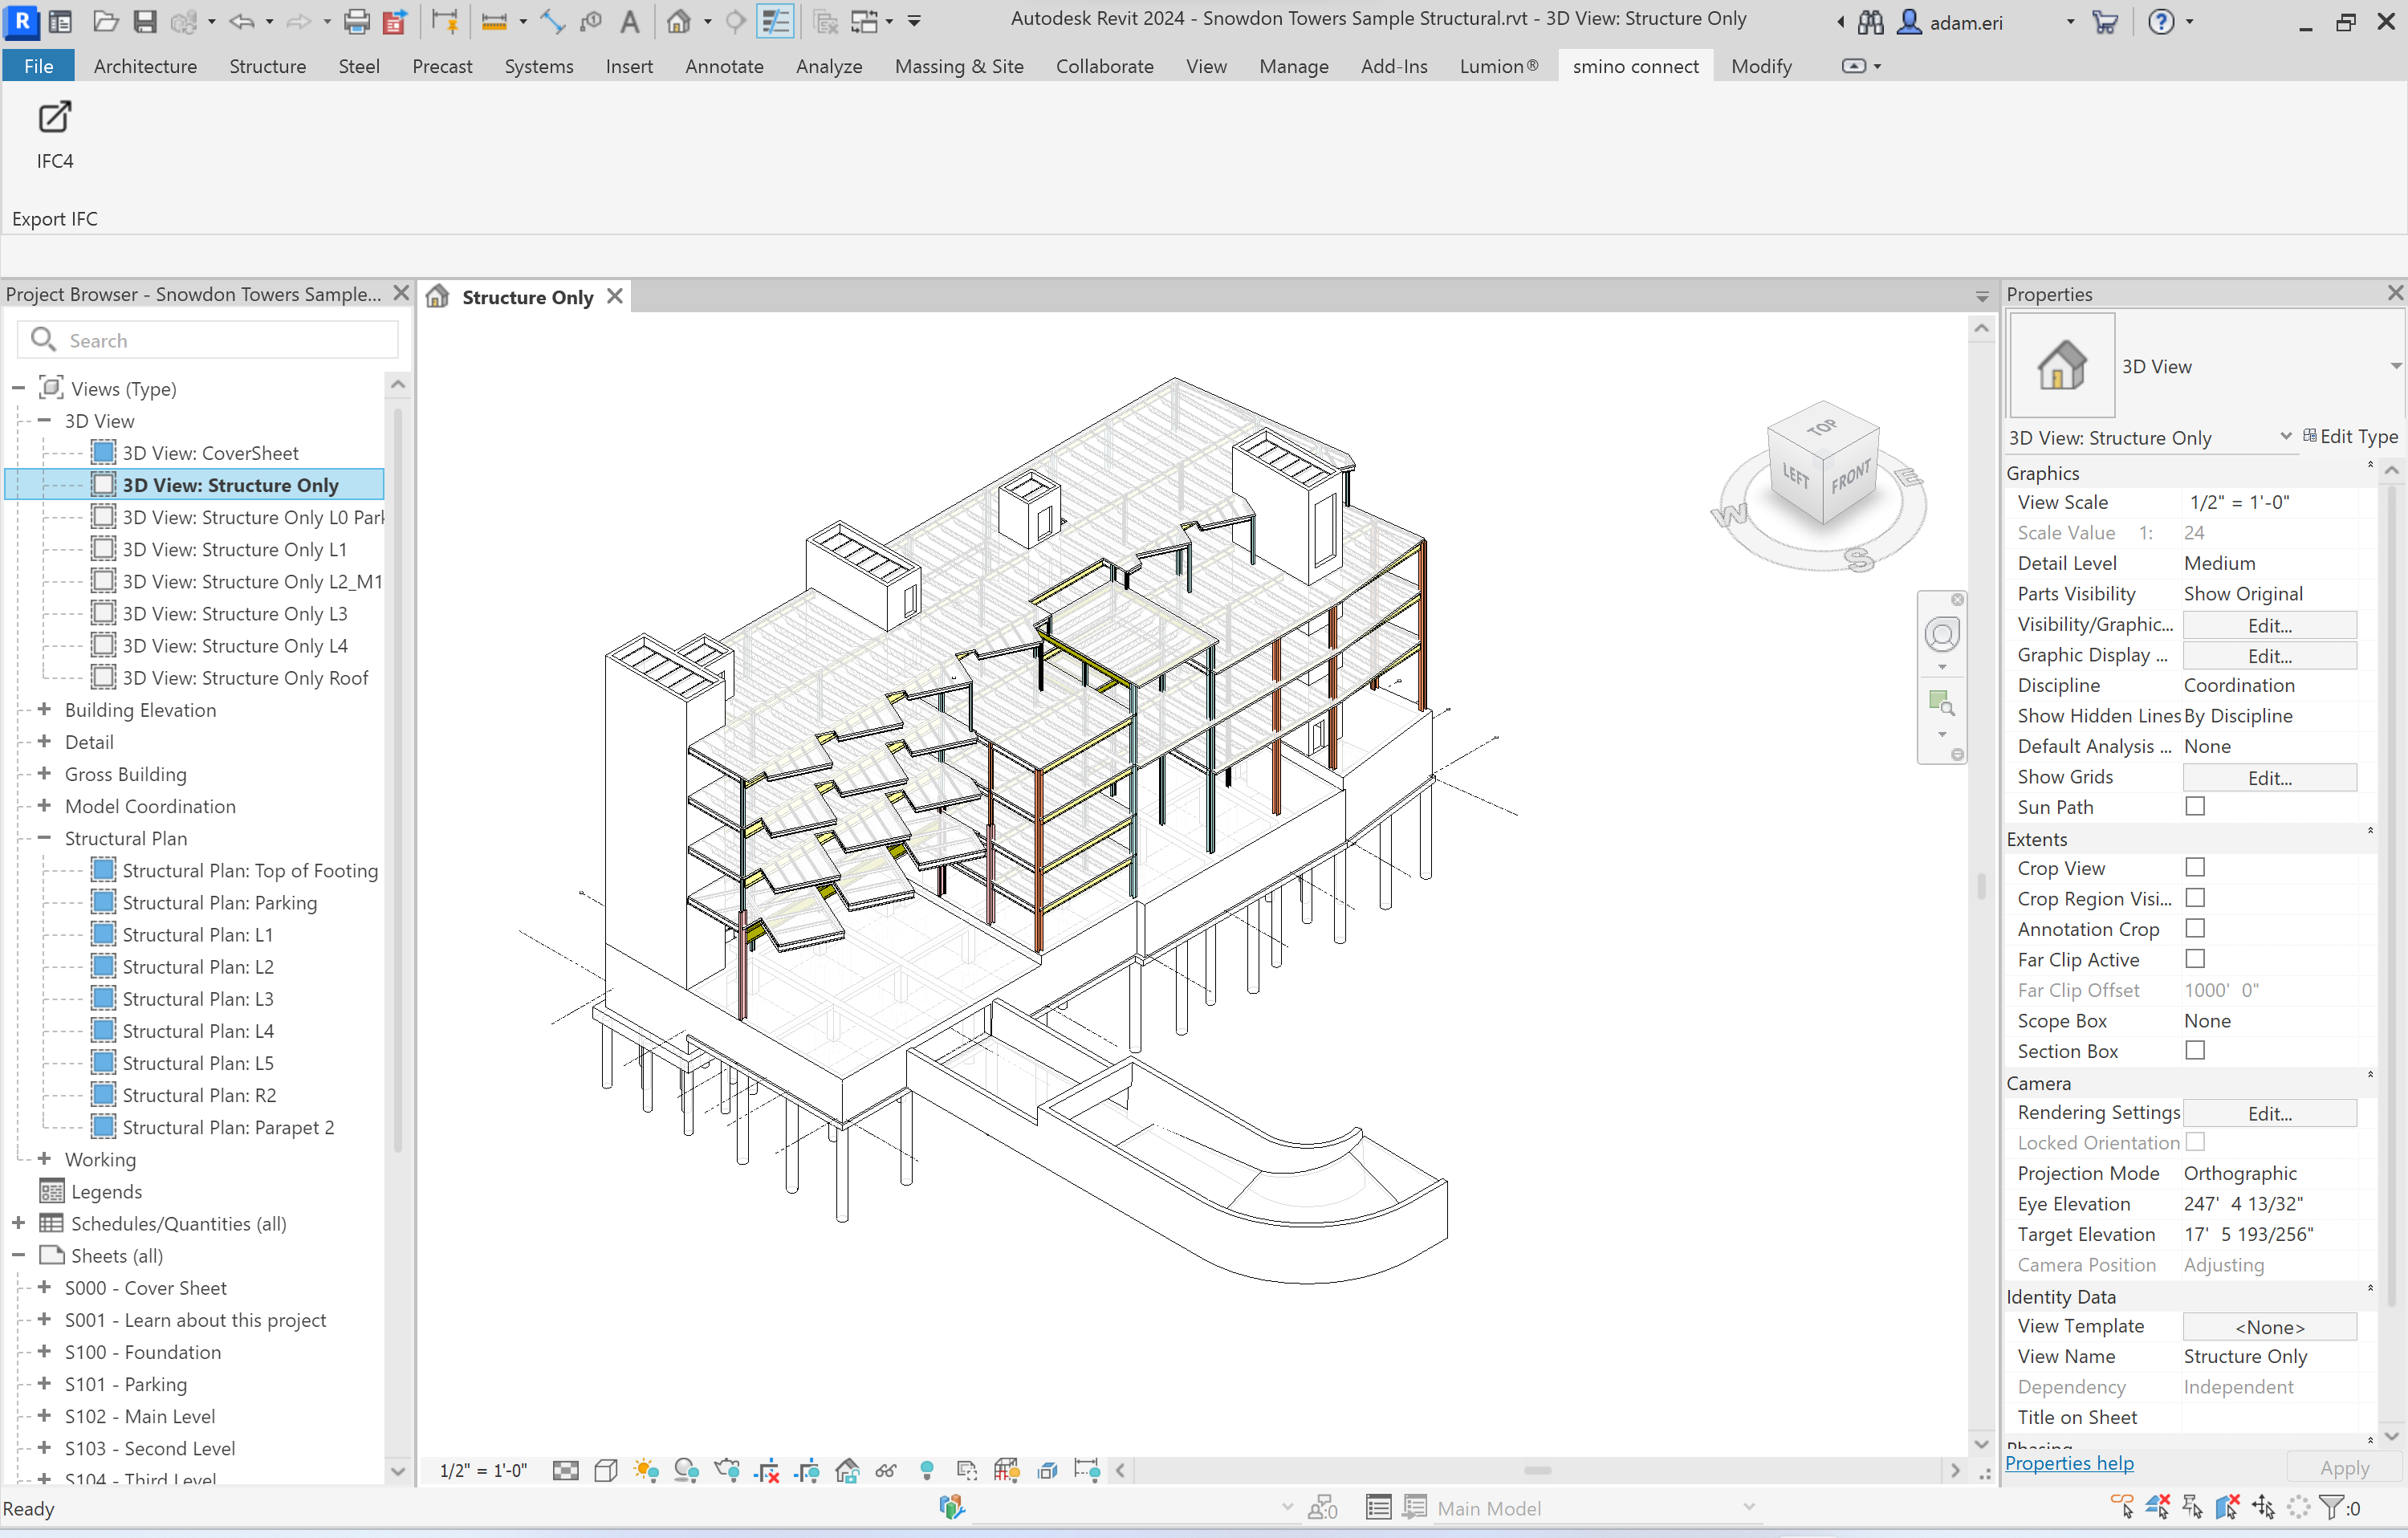Switch to the Annotate ribbon tab
Viewport: 2408px width, 1538px height.
pyautogui.click(x=724, y=66)
